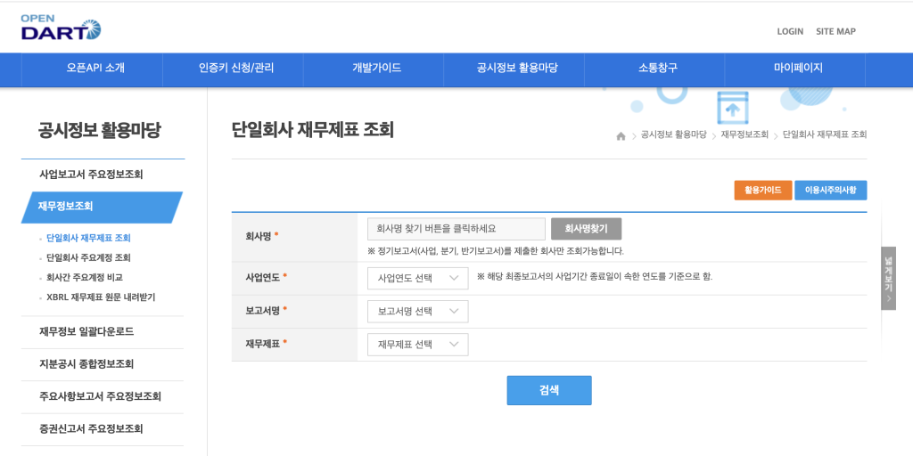Open the orange 활용가이드 button
Image resolution: width=913 pixels, height=456 pixels.
coord(762,190)
